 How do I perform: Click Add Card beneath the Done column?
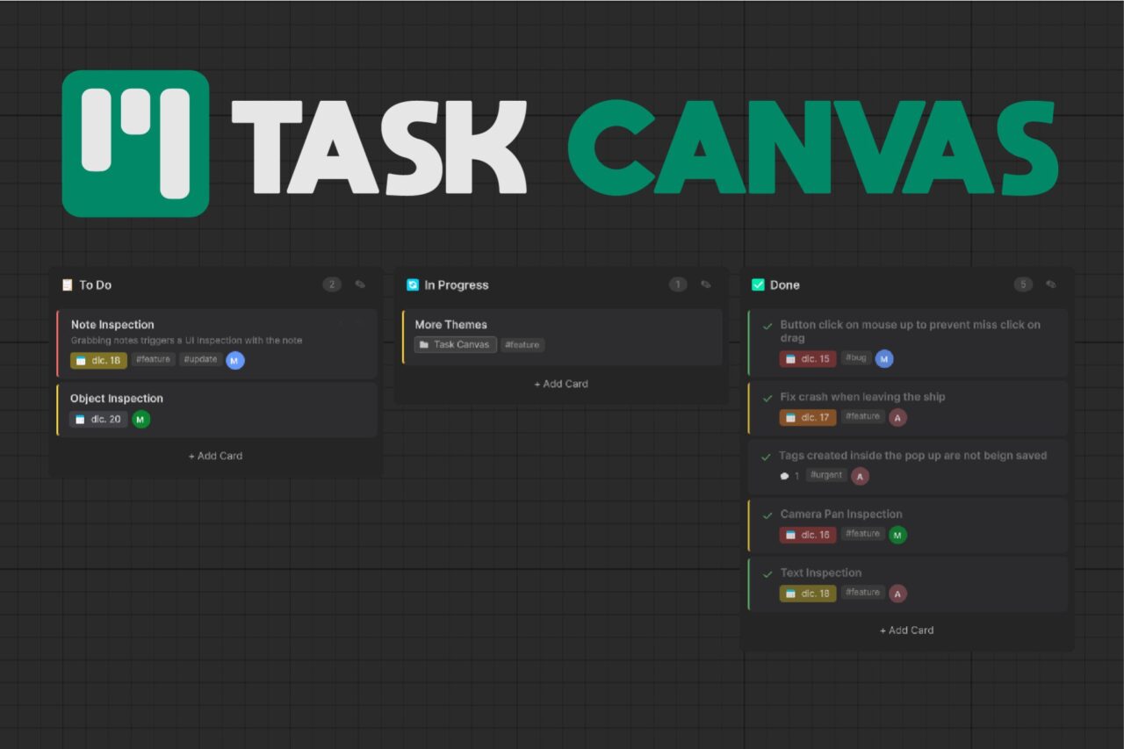[x=906, y=630]
